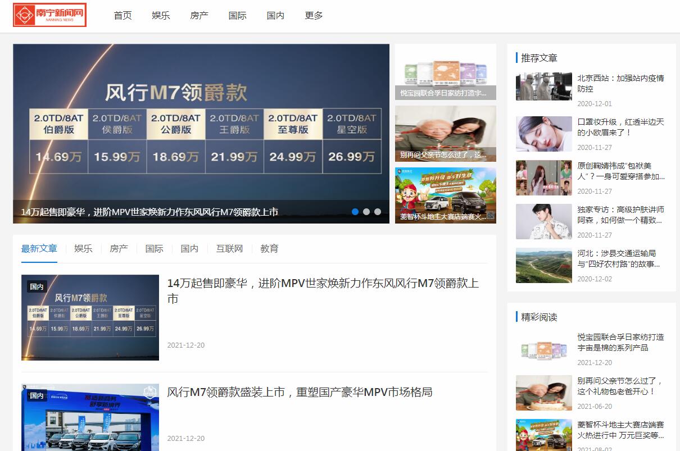680x451 pixels.
Task: Click 国内 tag on first article image
Action: [x=37, y=286]
